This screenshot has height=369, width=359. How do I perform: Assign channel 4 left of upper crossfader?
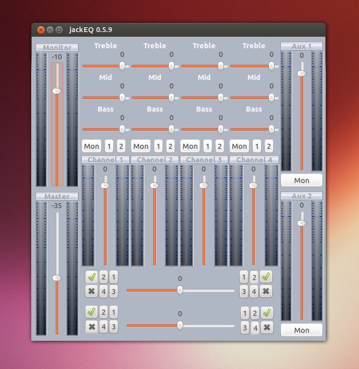click(104, 292)
